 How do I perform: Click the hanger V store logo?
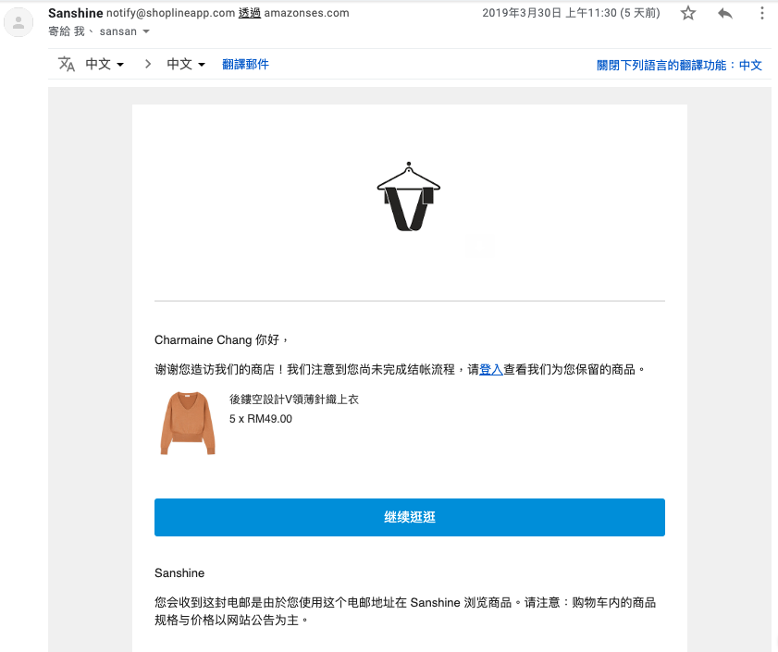point(408,196)
